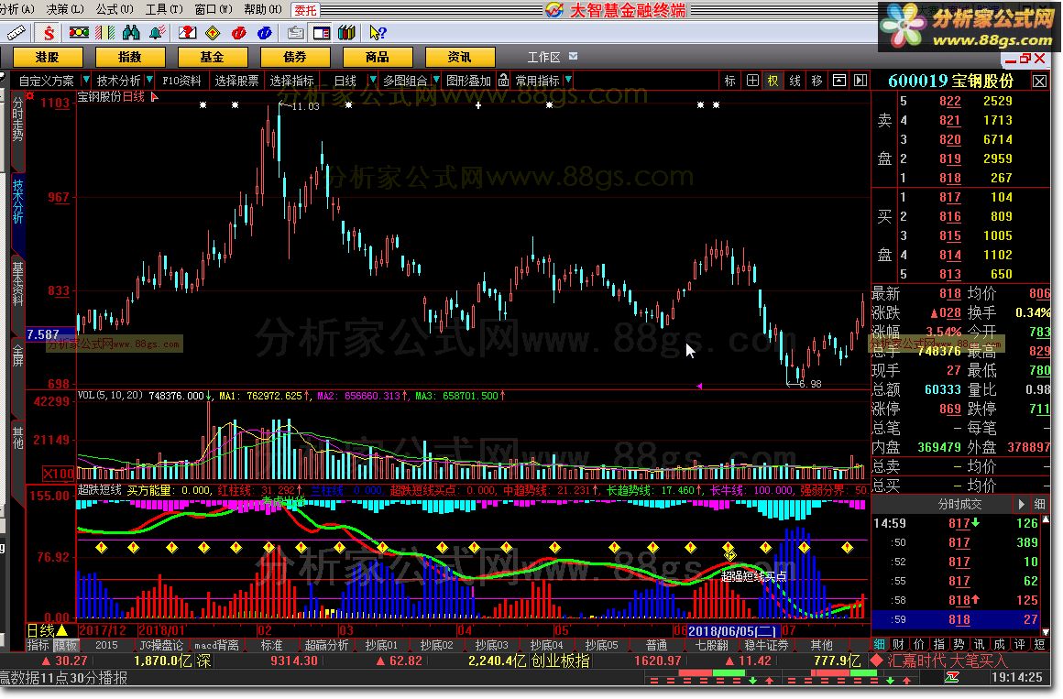Toggle the 指标 switch in bottom tab row
The height and width of the screenshot is (699, 1063).
[x=38, y=645]
